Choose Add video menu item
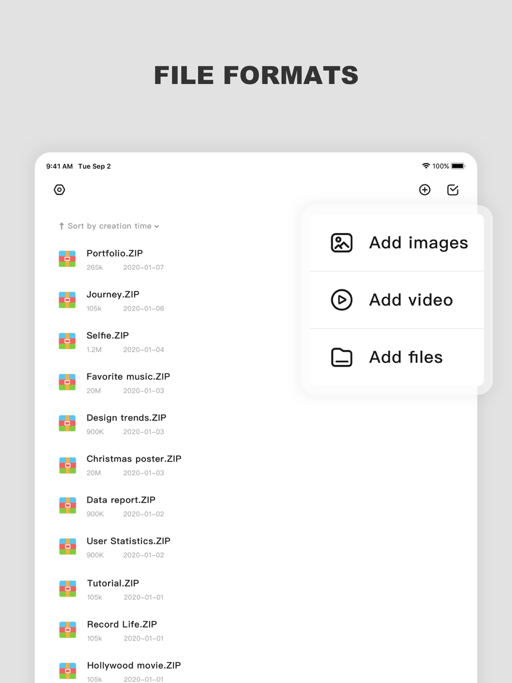Image resolution: width=512 pixels, height=683 pixels. pos(397,300)
